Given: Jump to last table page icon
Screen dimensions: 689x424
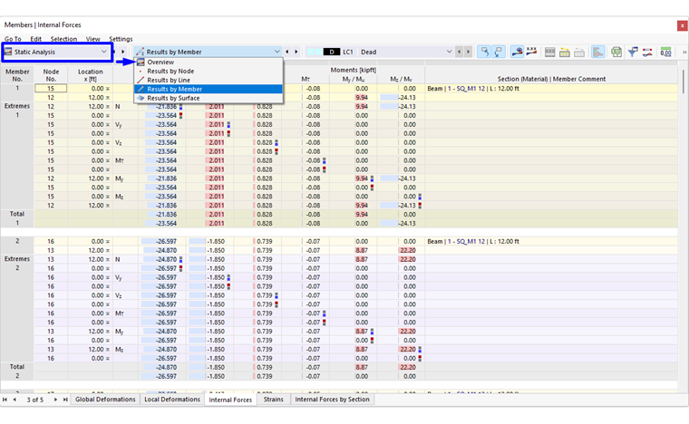Looking at the screenshot, I should (x=65, y=400).
